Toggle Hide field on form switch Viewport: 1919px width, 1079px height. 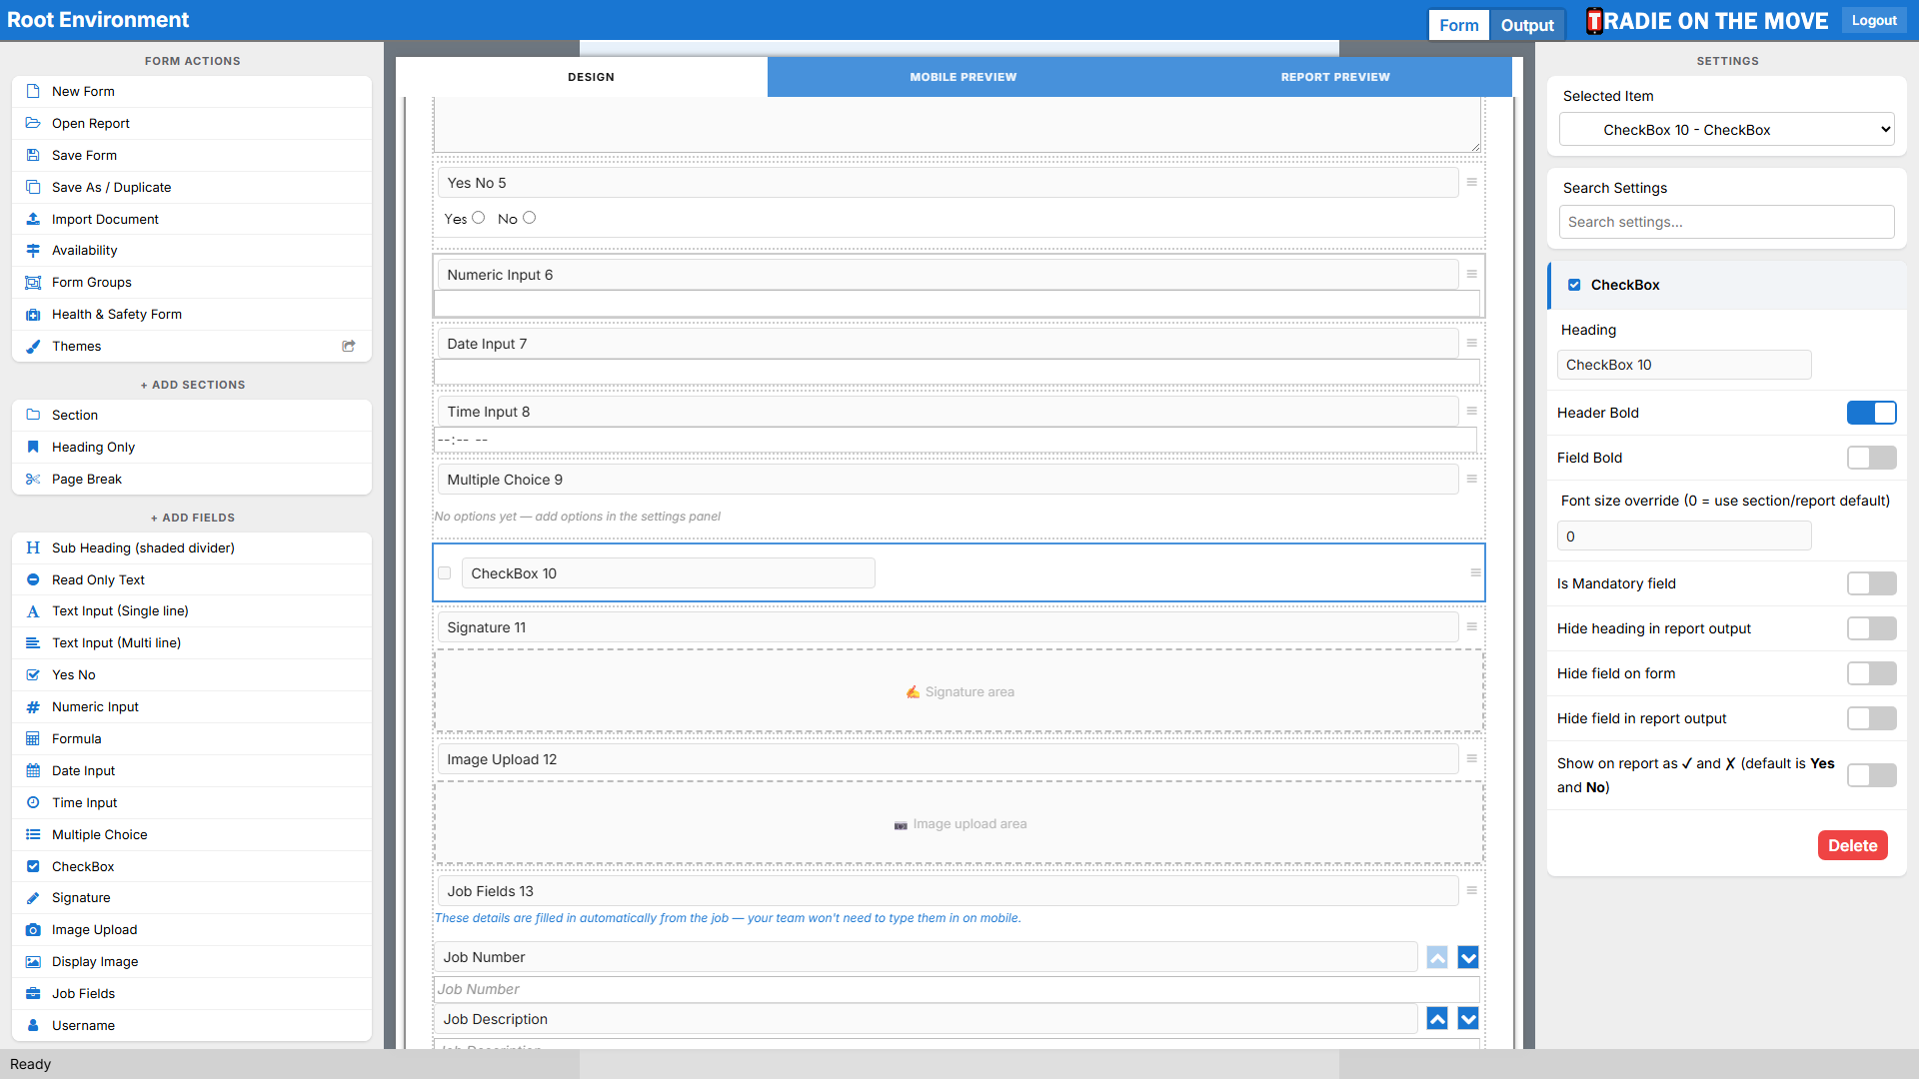pos(1871,673)
